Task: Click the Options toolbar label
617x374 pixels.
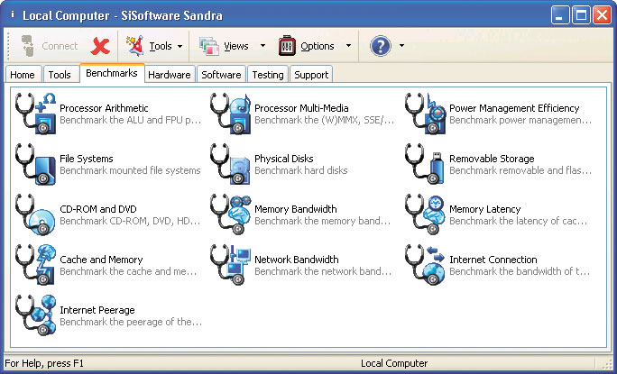Action: click(x=318, y=46)
